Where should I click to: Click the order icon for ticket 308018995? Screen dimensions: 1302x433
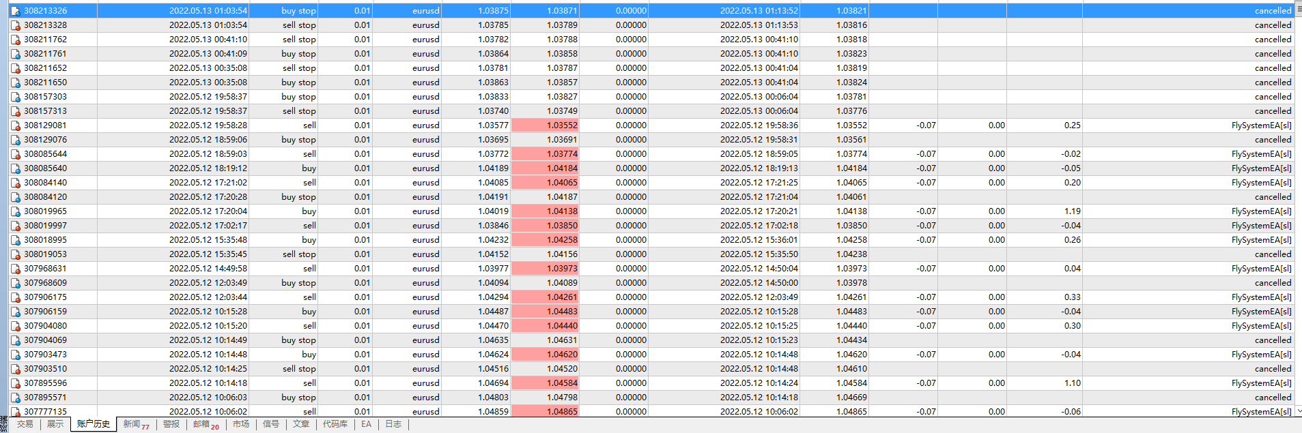coord(15,240)
